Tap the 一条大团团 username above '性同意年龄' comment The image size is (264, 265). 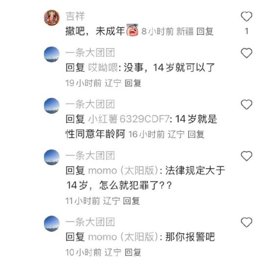(90, 104)
